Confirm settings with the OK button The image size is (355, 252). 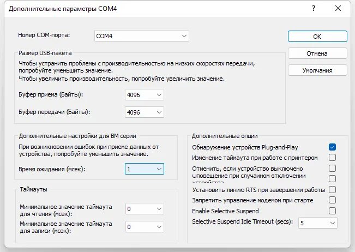point(317,37)
